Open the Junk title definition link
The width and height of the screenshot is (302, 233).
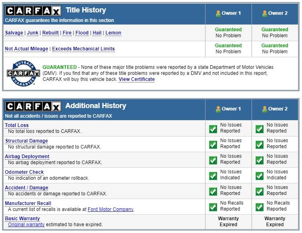point(32,33)
